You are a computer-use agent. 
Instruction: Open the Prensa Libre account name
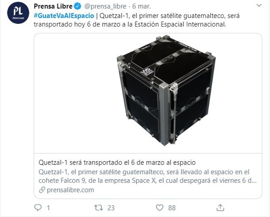(x=53, y=6)
